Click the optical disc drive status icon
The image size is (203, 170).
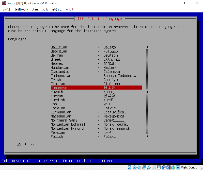click(134, 167)
